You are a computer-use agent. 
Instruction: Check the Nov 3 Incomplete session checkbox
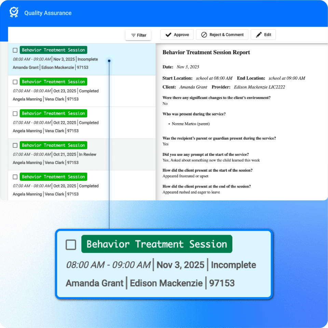coord(15,50)
